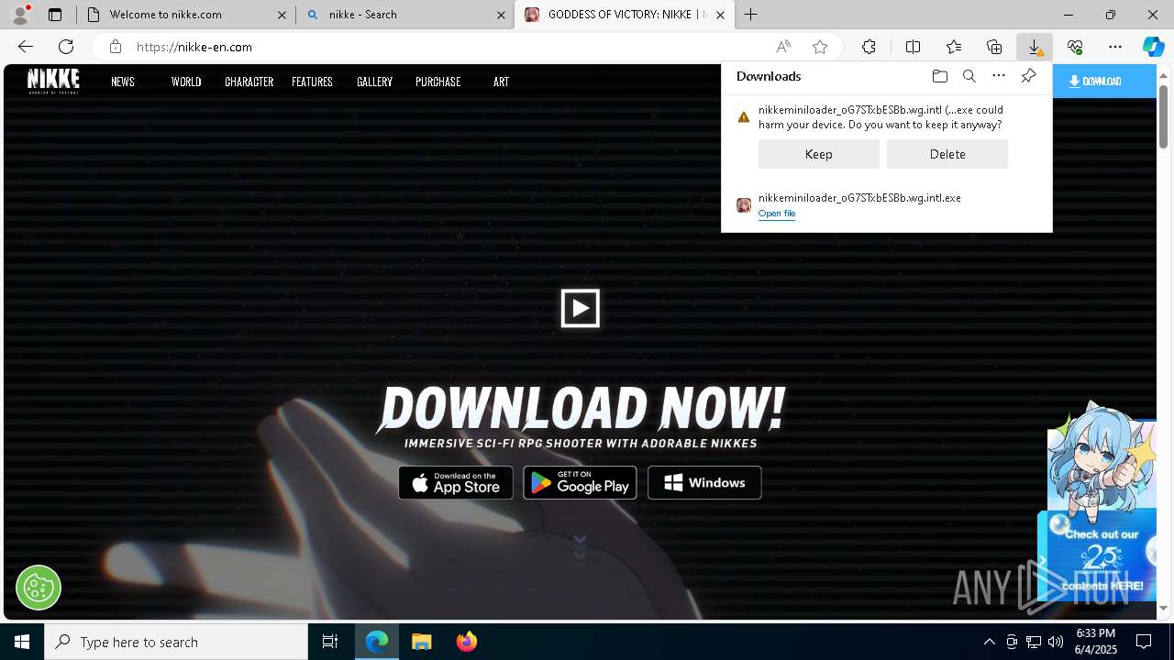This screenshot has width=1174, height=660.
Task: Close the 'Welcome to nikke.com' tab
Action: click(x=282, y=15)
